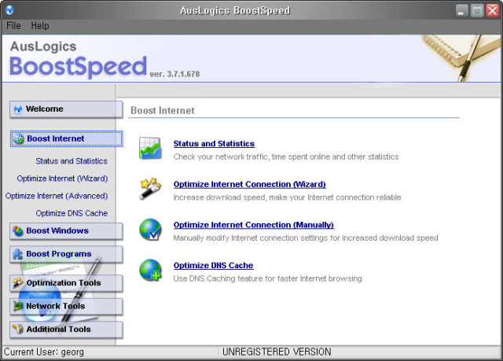Viewport: 503px width, 361px height.
Task: Open the Status and Statistics link
Action: click(x=214, y=144)
